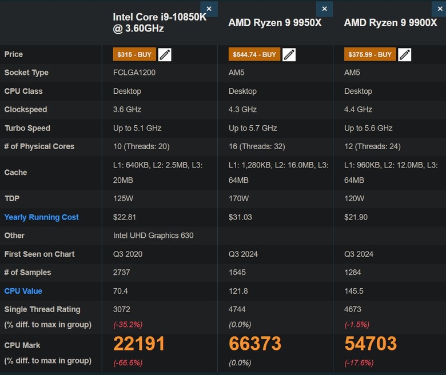This screenshot has width=446, height=375.
Task: Click the Up to 5.6 GHz turbo value
Action: coord(368,128)
